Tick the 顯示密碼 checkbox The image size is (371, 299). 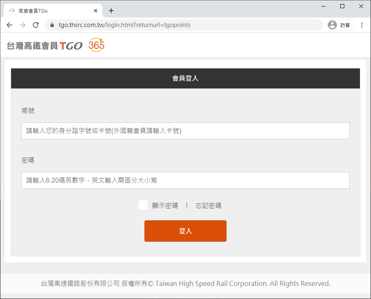(143, 205)
